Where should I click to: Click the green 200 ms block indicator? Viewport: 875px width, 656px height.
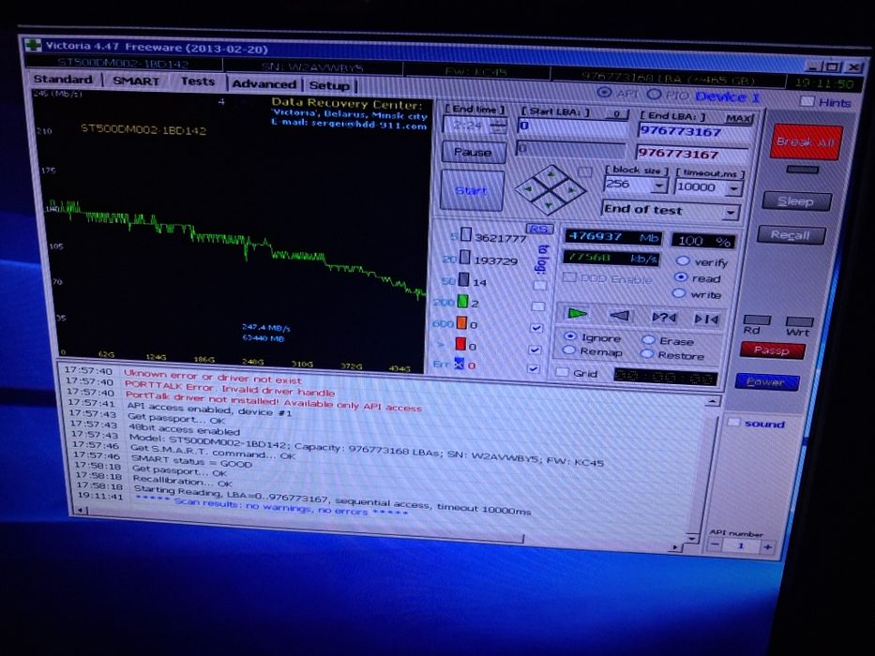pos(462,302)
